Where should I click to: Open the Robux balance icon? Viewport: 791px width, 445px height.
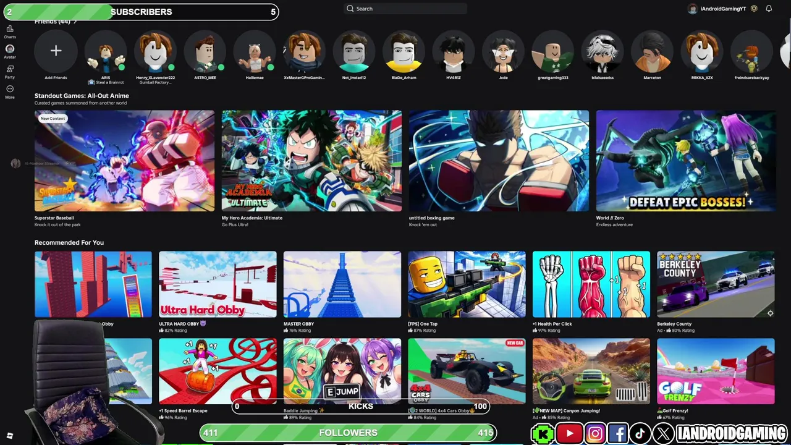(x=754, y=9)
